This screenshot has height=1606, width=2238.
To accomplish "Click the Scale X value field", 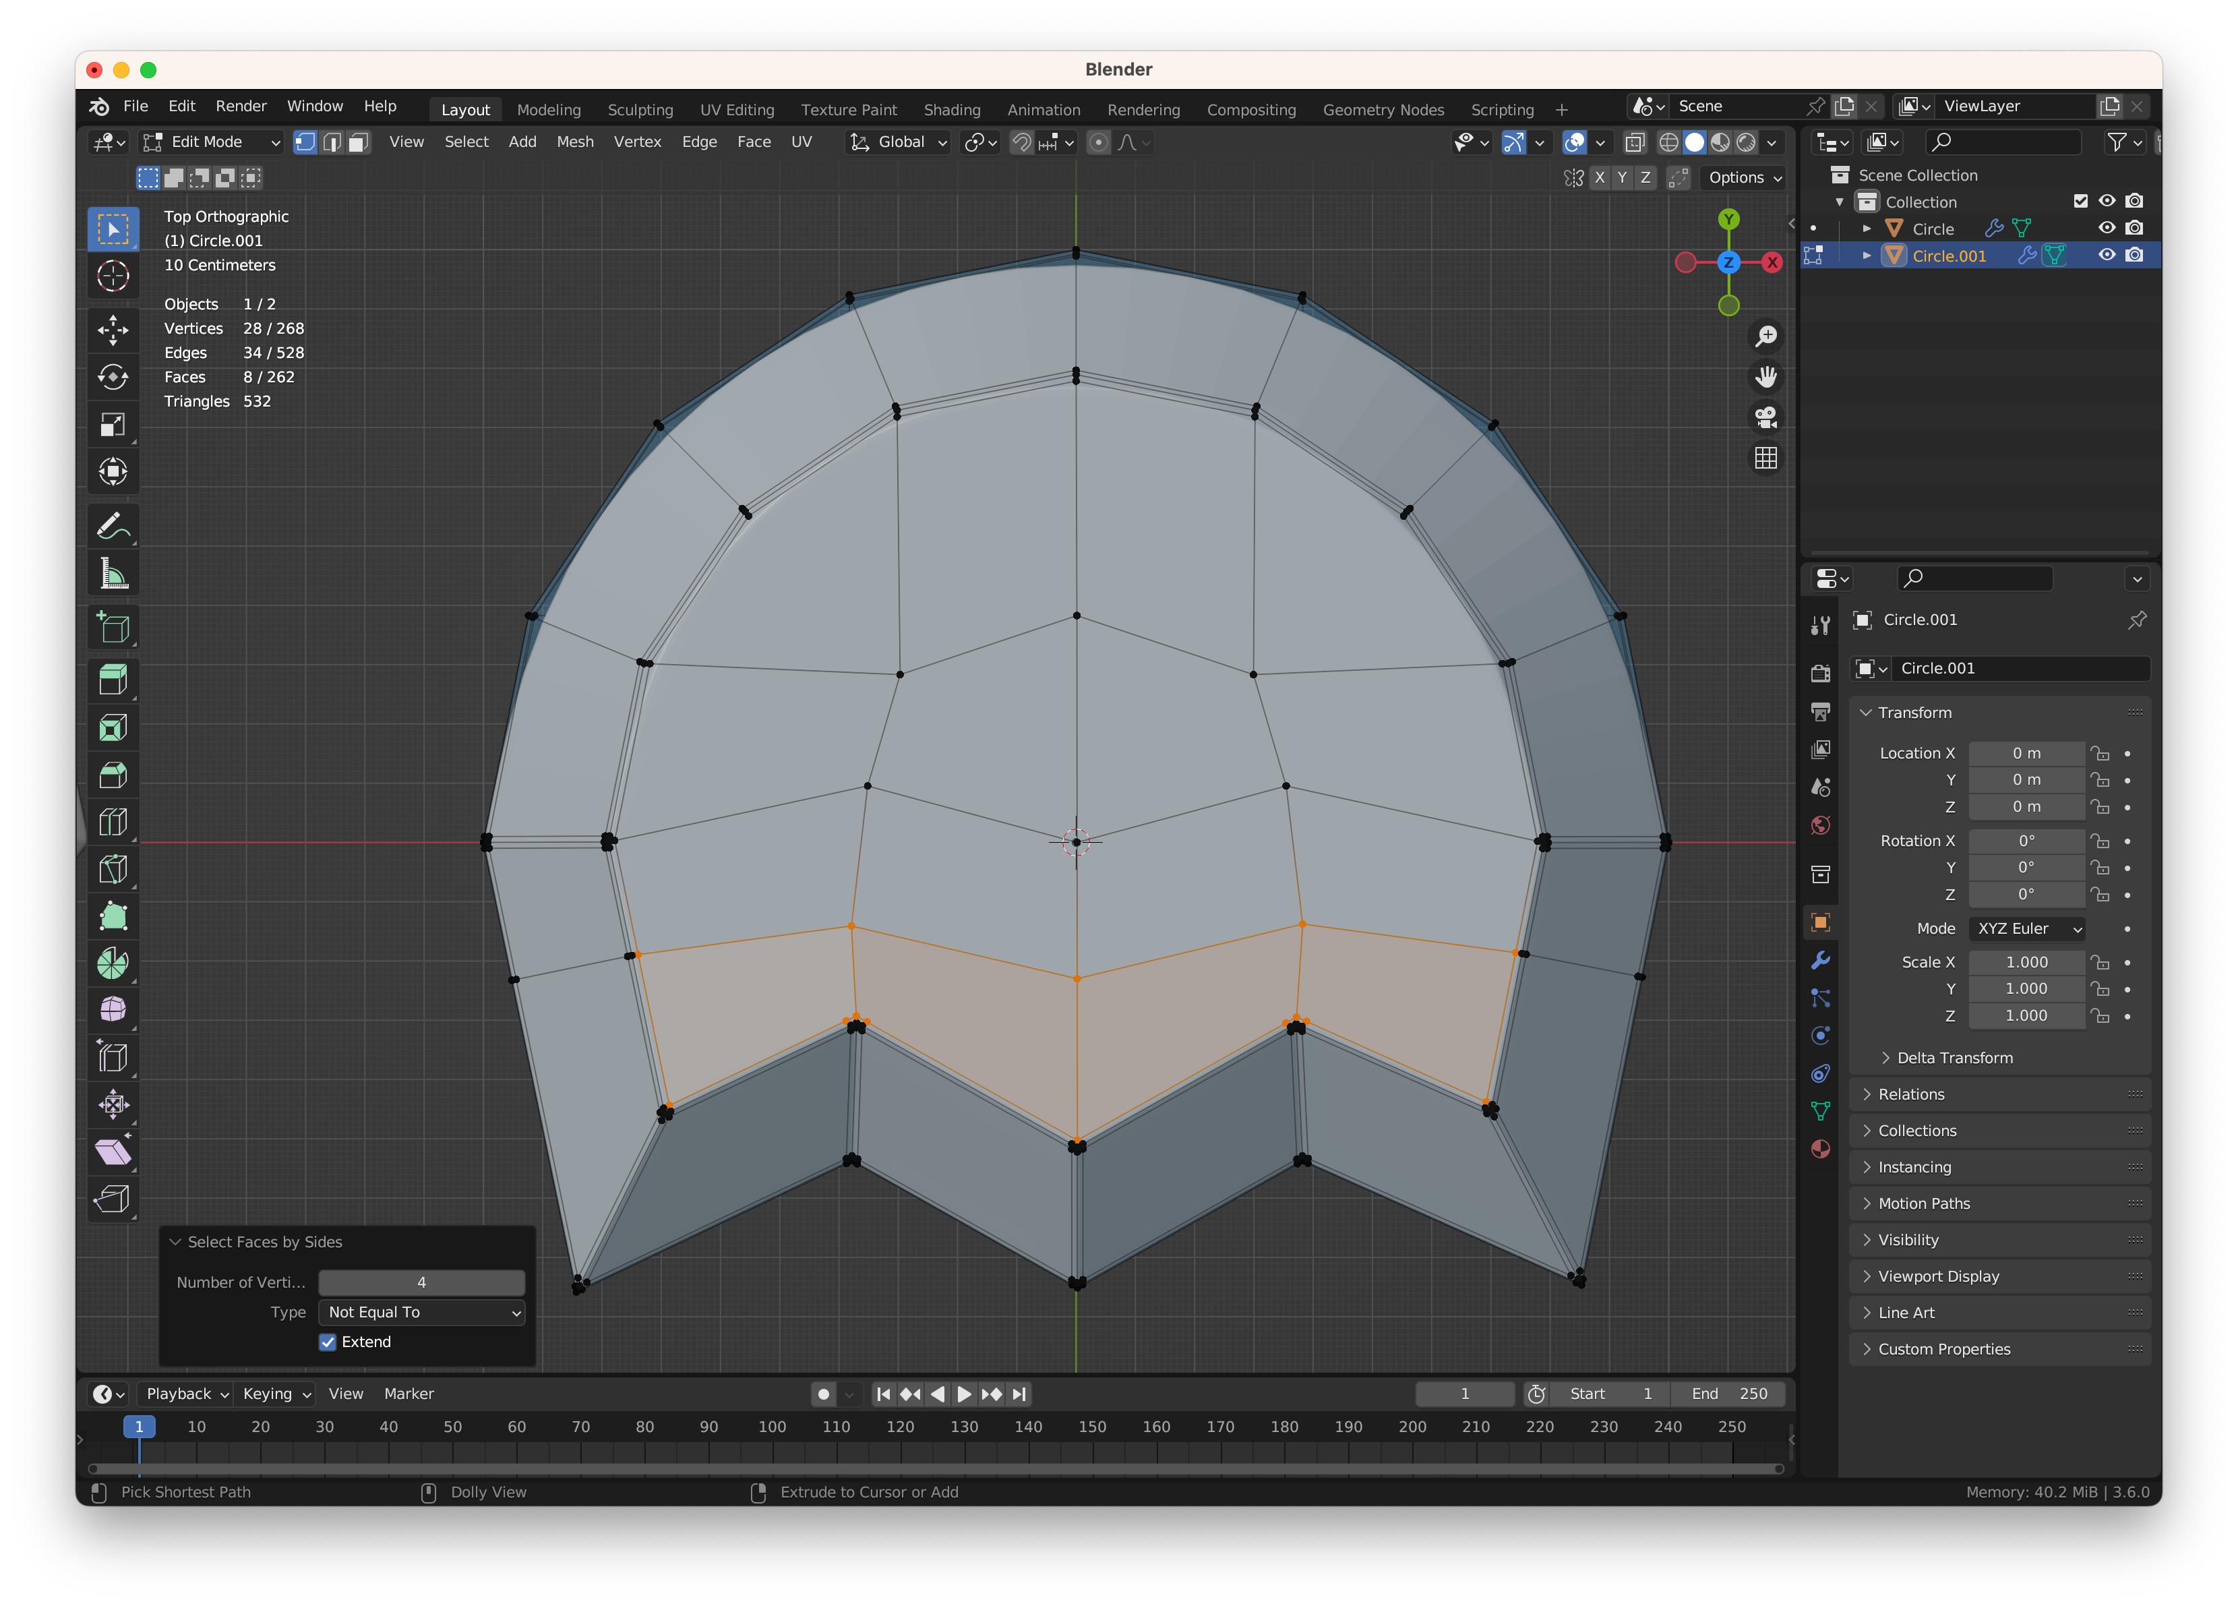I will coord(2027,961).
